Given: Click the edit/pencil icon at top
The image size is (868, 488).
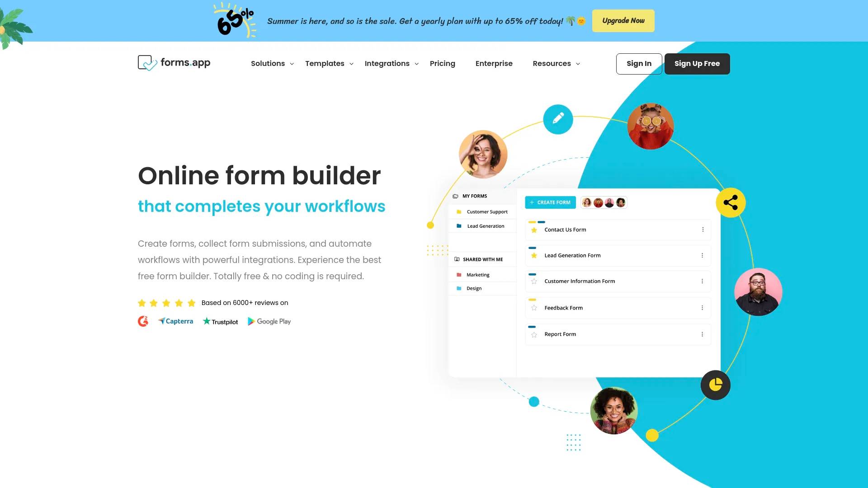Looking at the screenshot, I should point(557,118).
